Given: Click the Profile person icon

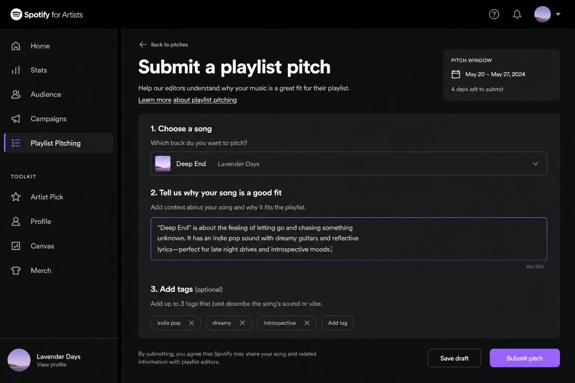Looking at the screenshot, I should click(16, 221).
